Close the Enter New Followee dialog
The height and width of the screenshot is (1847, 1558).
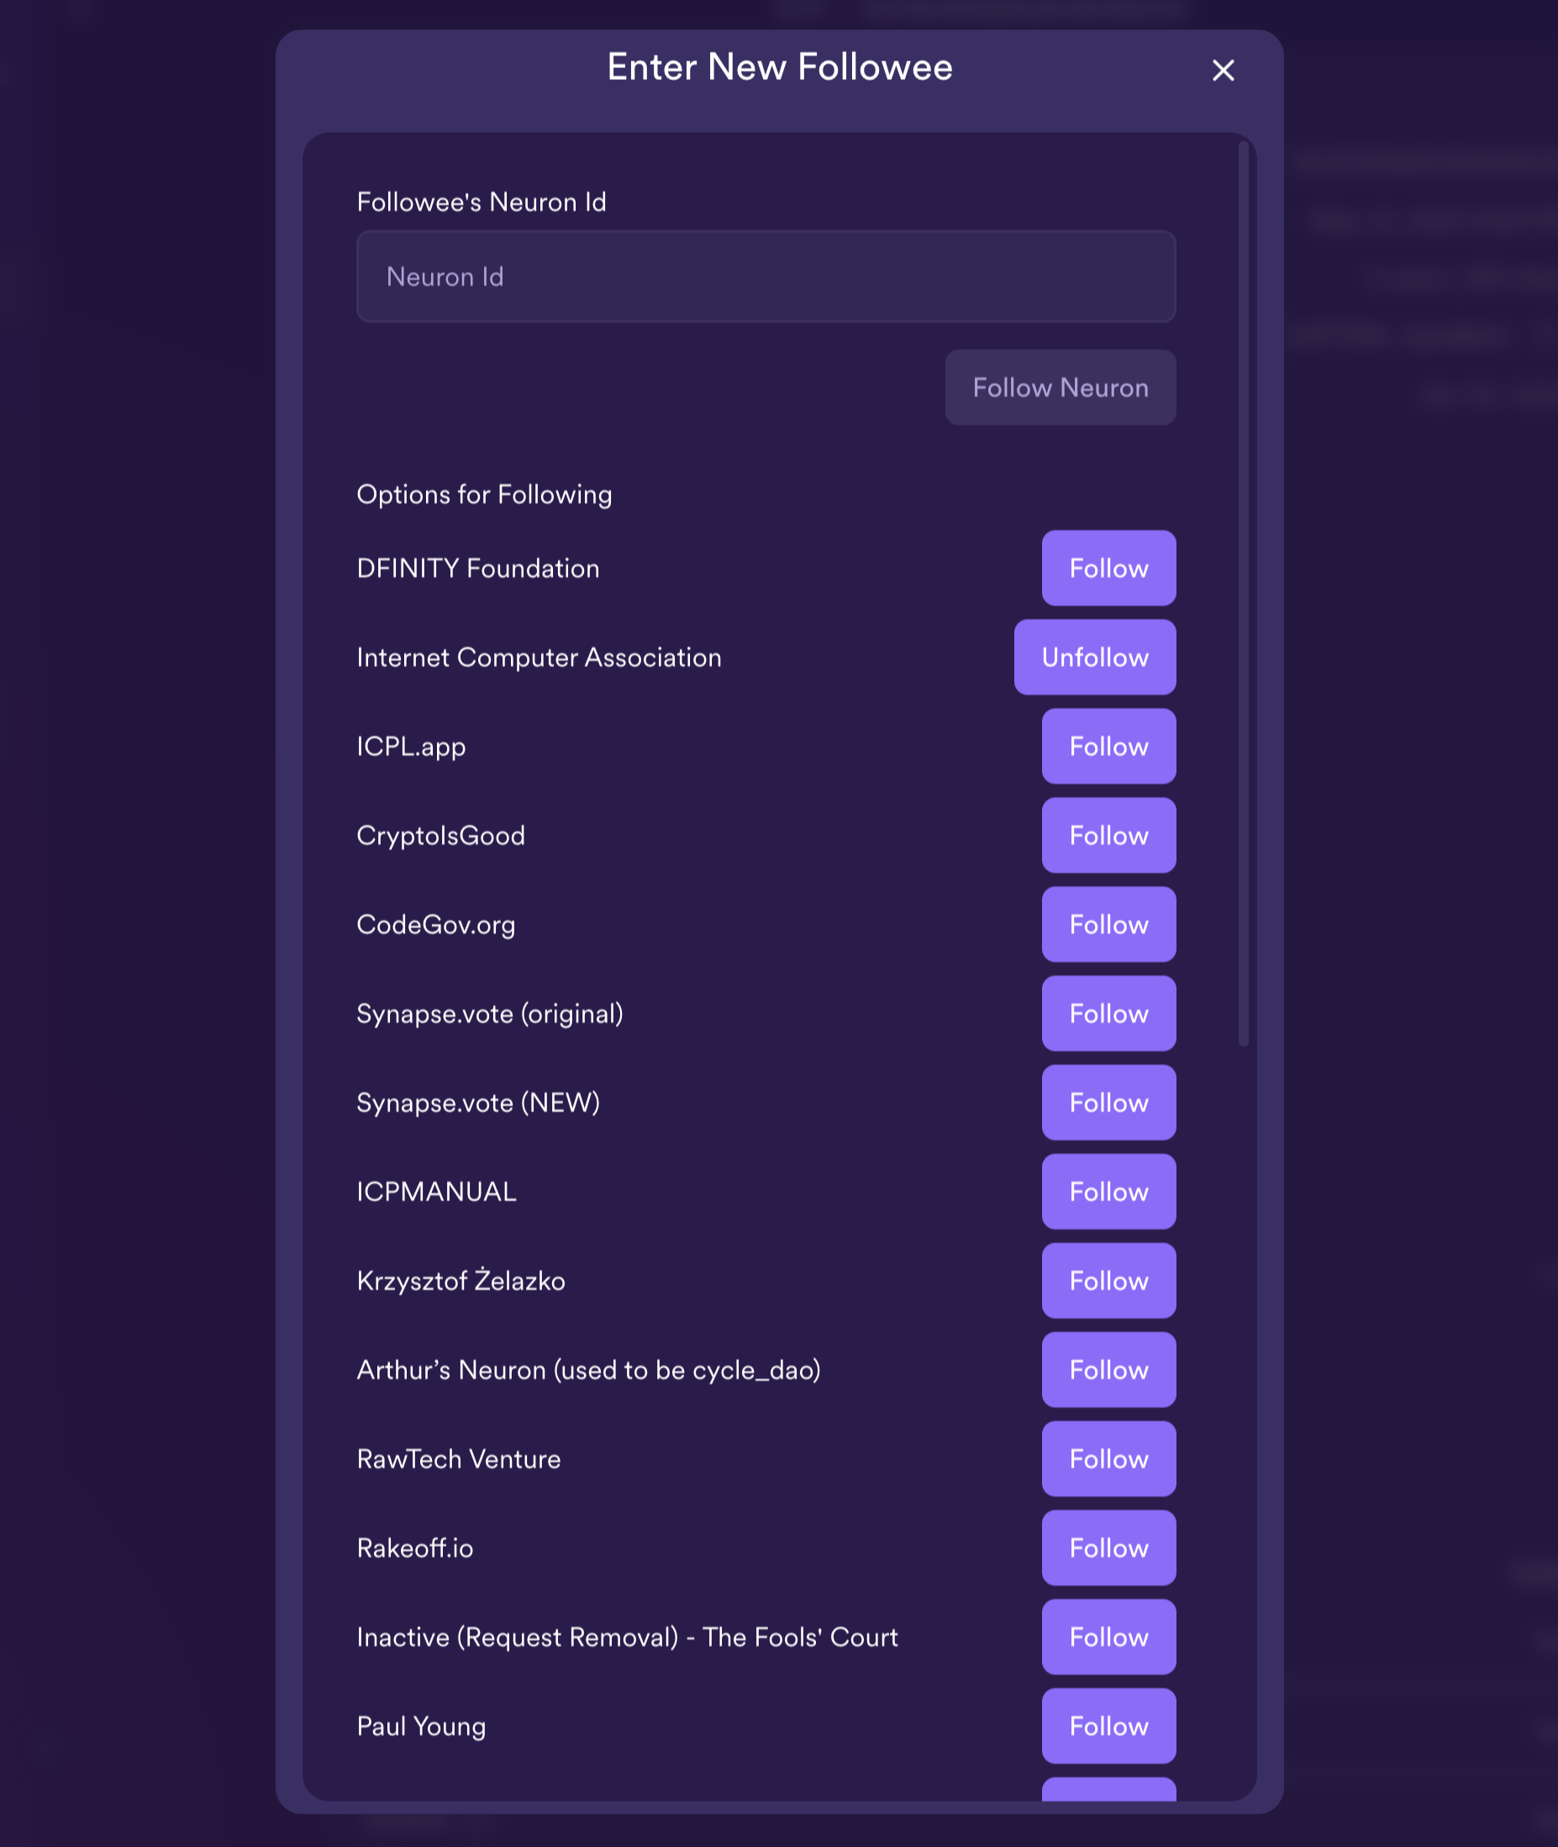coord(1224,71)
